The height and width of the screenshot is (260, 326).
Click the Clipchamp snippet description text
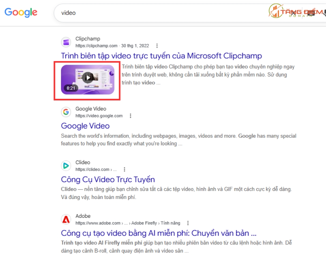tap(208, 75)
